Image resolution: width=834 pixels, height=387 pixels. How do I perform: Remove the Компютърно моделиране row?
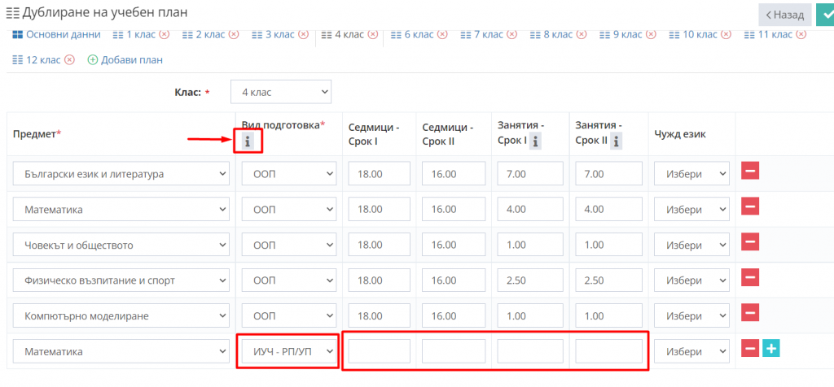pyautogui.click(x=750, y=313)
